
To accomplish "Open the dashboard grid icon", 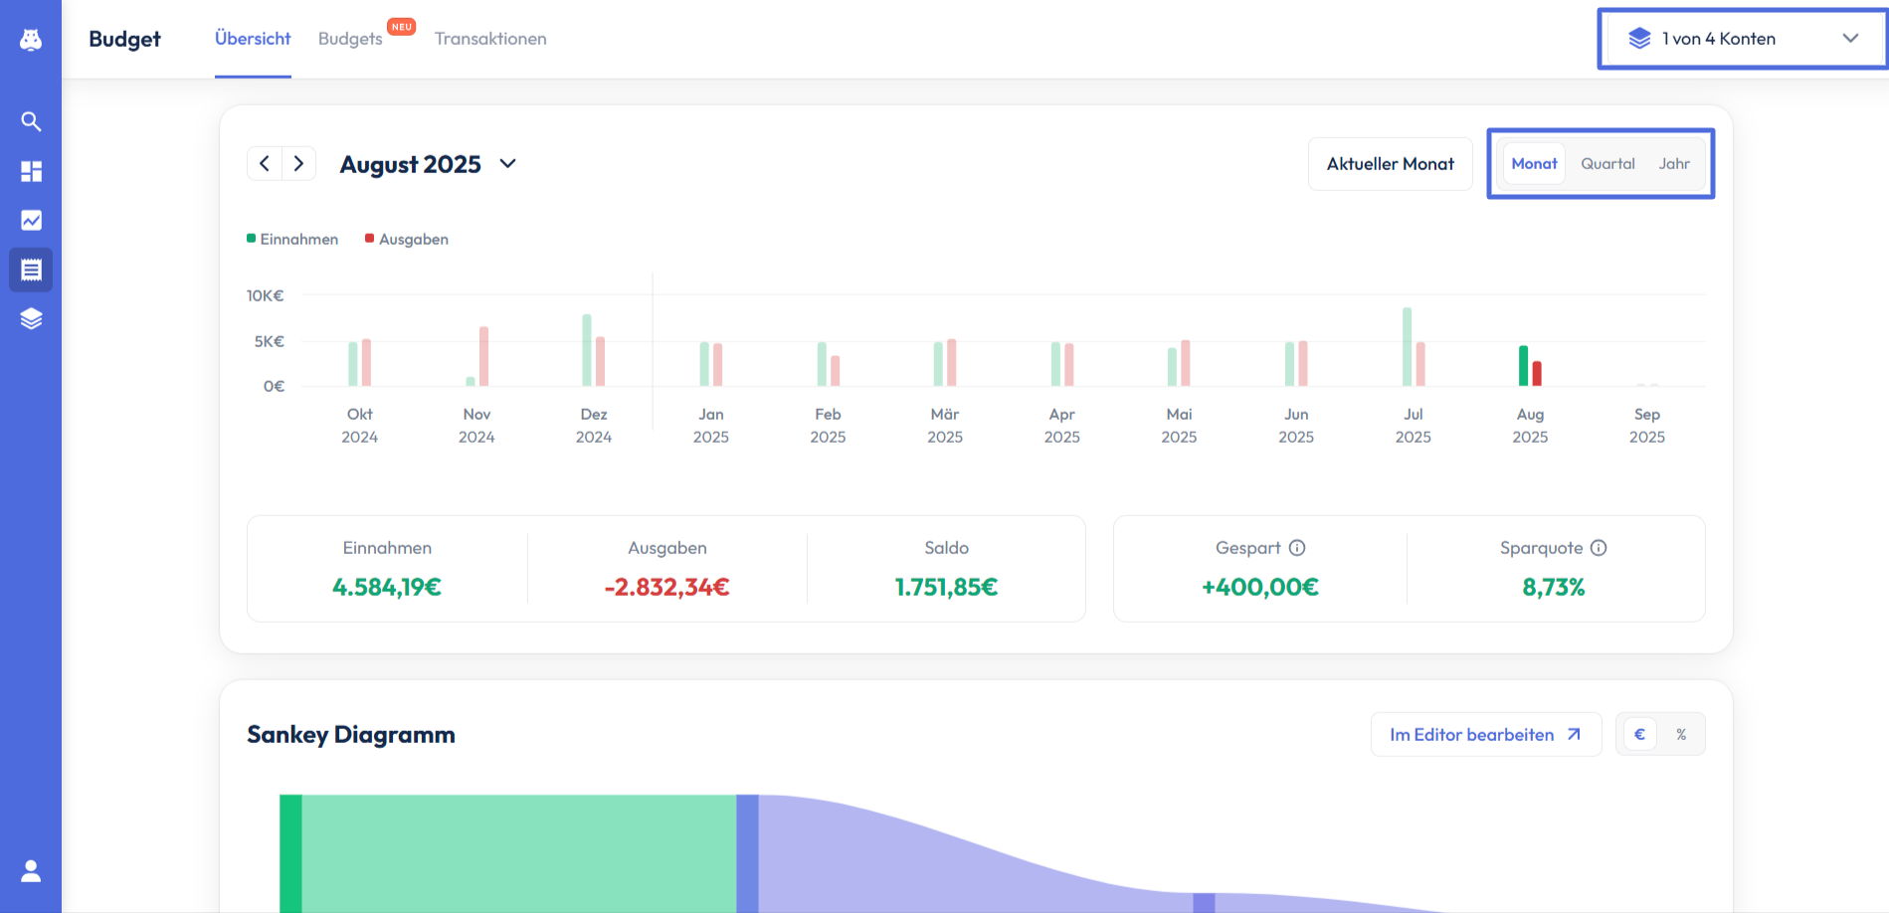I will pyautogui.click(x=31, y=171).
